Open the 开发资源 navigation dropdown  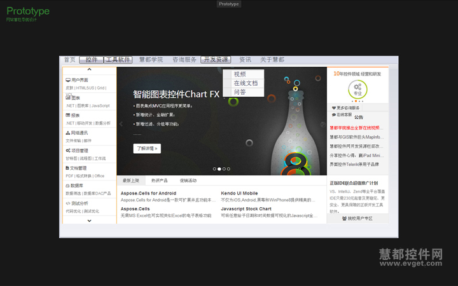(216, 60)
